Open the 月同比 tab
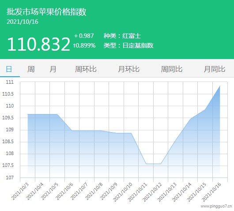The image size is (234, 211). click(x=215, y=69)
